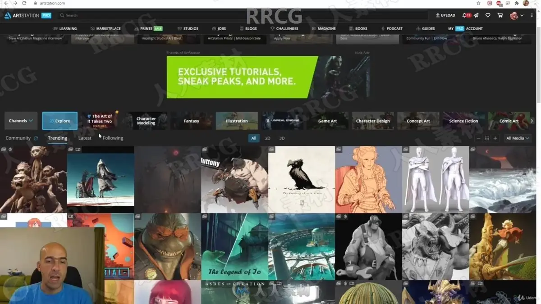This screenshot has height=304, width=541.
Task: Select the Explore channel
Action: click(x=60, y=121)
